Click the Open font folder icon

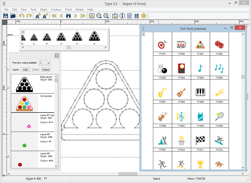coord(13,16)
